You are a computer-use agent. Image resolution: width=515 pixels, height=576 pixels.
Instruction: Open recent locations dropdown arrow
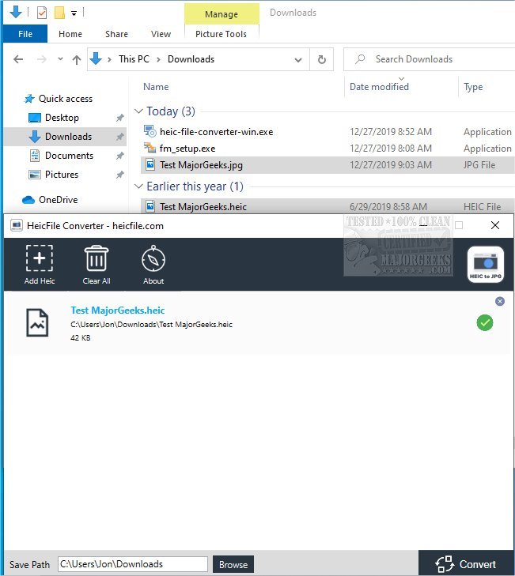coord(60,58)
